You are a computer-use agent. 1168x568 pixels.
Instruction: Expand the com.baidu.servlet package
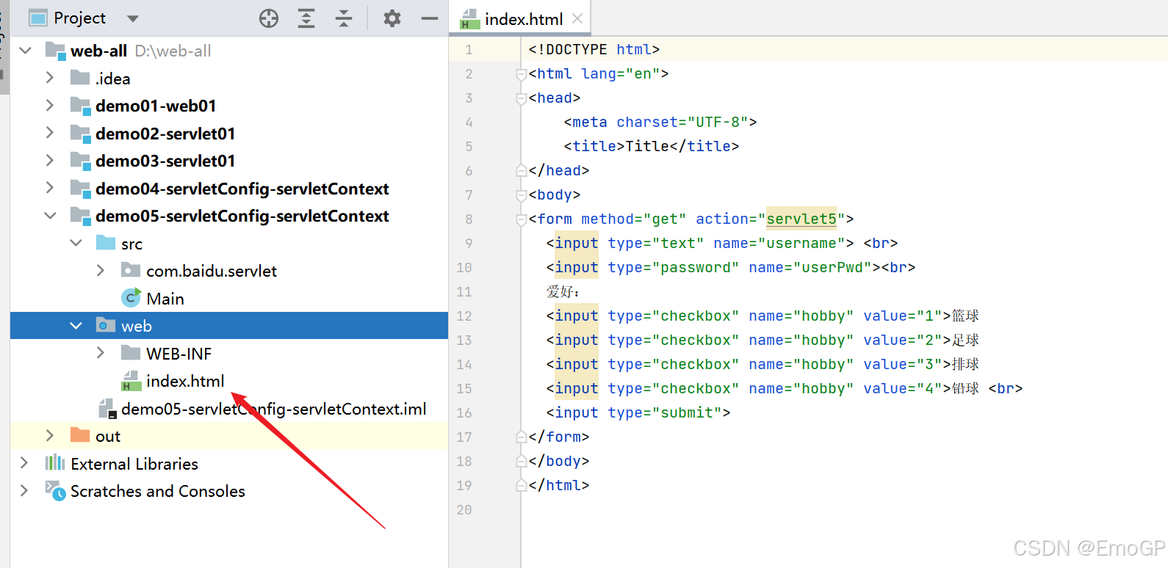pos(101,271)
